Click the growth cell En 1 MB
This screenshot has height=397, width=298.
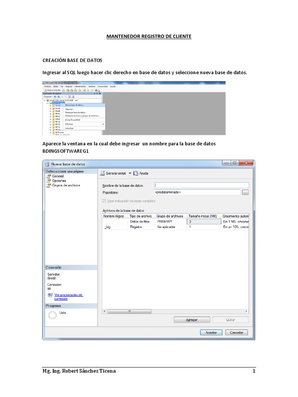pyautogui.click(x=235, y=221)
